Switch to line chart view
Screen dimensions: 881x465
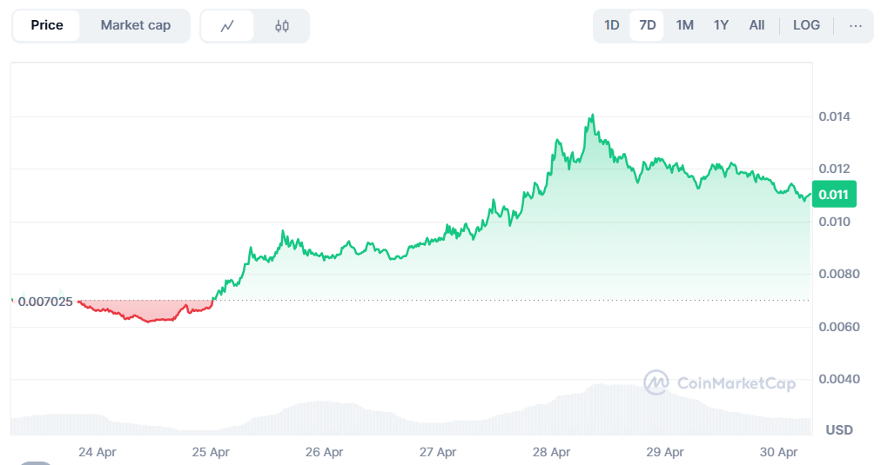pos(227,26)
